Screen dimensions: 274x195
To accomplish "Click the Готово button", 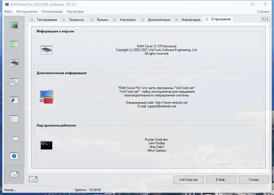I will (x=253, y=180).
